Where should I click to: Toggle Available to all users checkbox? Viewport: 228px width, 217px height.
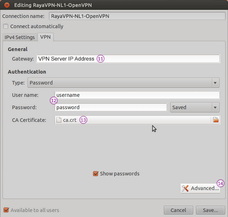(x=6, y=210)
